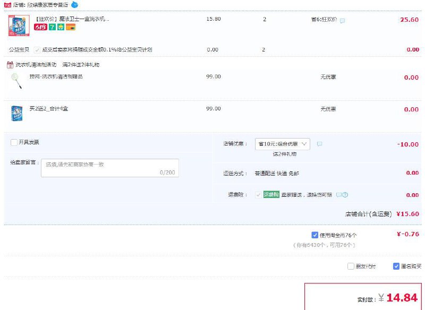The width and height of the screenshot is (425, 310).
Task: Click the 25.60 item subtotal
Action: pos(410,20)
